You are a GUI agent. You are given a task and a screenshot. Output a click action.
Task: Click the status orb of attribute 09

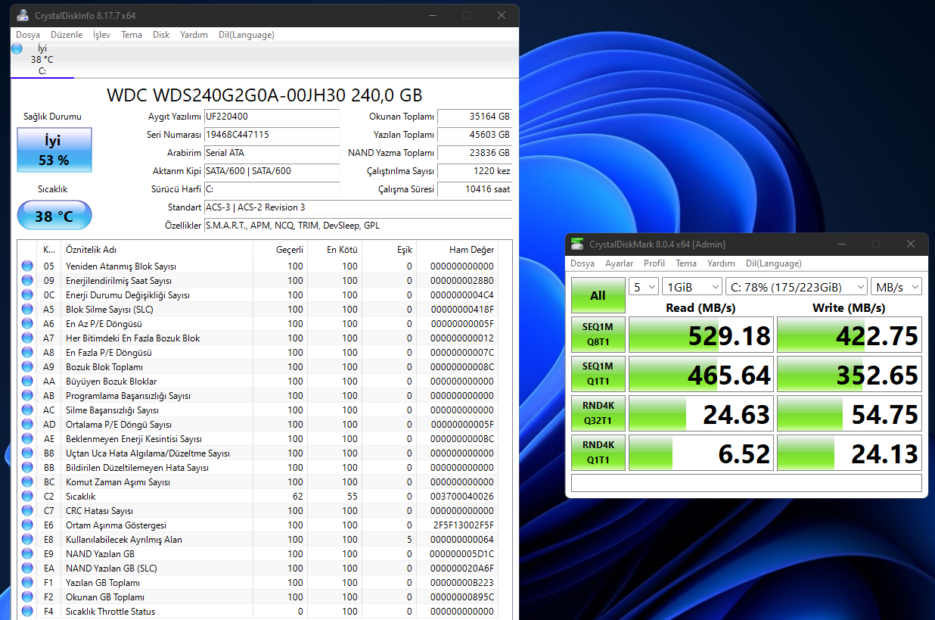[x=28, y=280]
